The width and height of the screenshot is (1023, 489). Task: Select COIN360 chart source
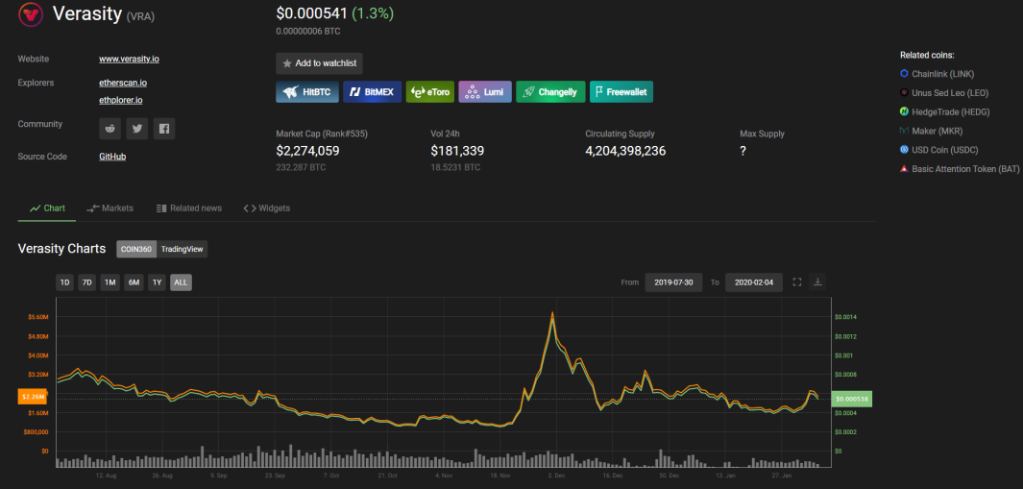[x=135, y=249]
